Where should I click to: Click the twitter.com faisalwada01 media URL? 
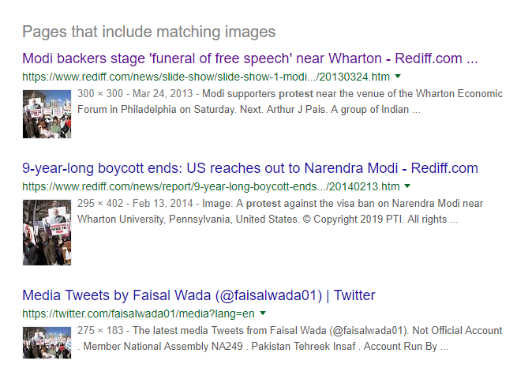pos(138,314)
